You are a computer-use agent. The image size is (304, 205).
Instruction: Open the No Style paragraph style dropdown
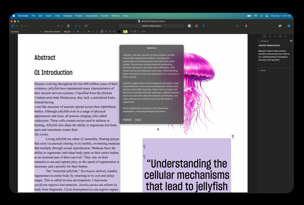(26, 32)
